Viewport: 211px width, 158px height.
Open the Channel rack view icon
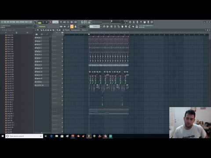click(111, 26)
